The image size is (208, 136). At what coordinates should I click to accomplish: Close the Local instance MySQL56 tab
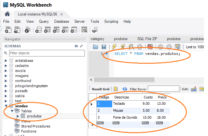tap(61, 14)
